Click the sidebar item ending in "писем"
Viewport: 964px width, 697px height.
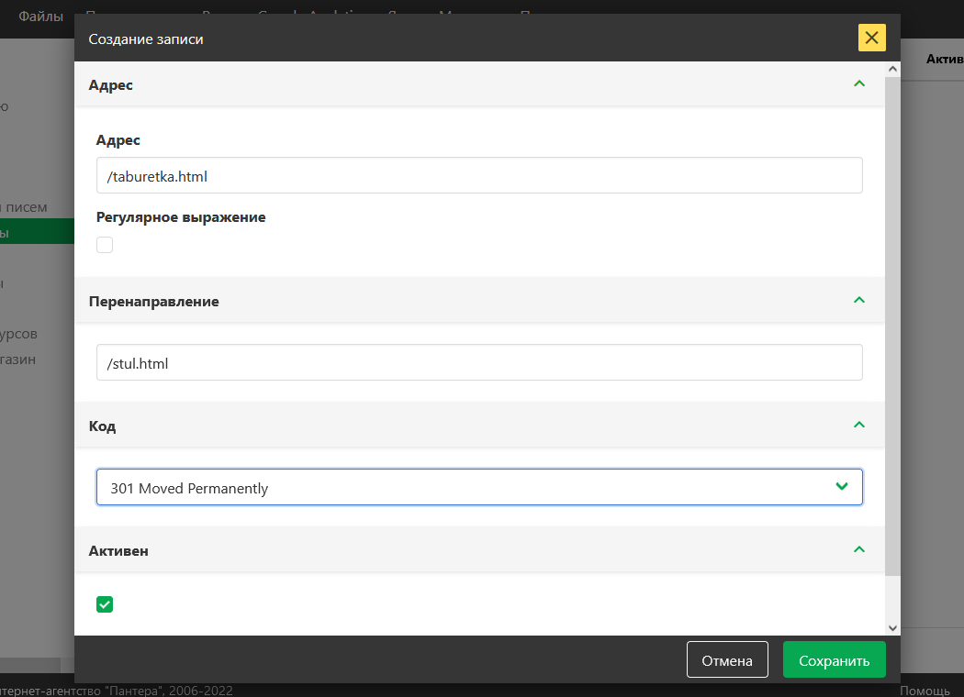tap(26, 207)
